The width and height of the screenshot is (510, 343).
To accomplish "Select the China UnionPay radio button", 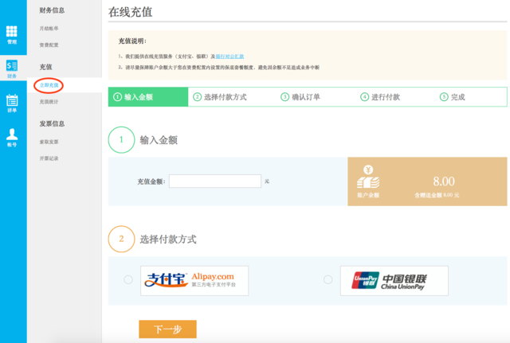I will (328, 279).
